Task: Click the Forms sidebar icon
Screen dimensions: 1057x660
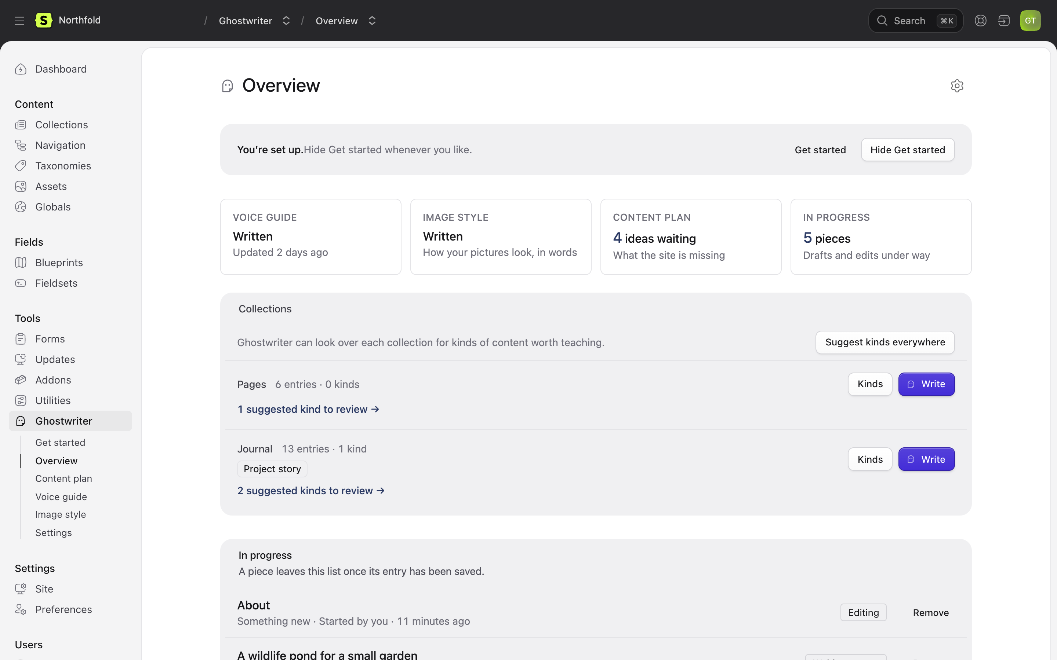Action: [21, 339]
